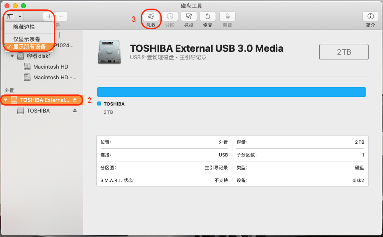383x237 pixels.
Task: Collapse the TOSHIBA External disk tree
Action: pos(5,100)
